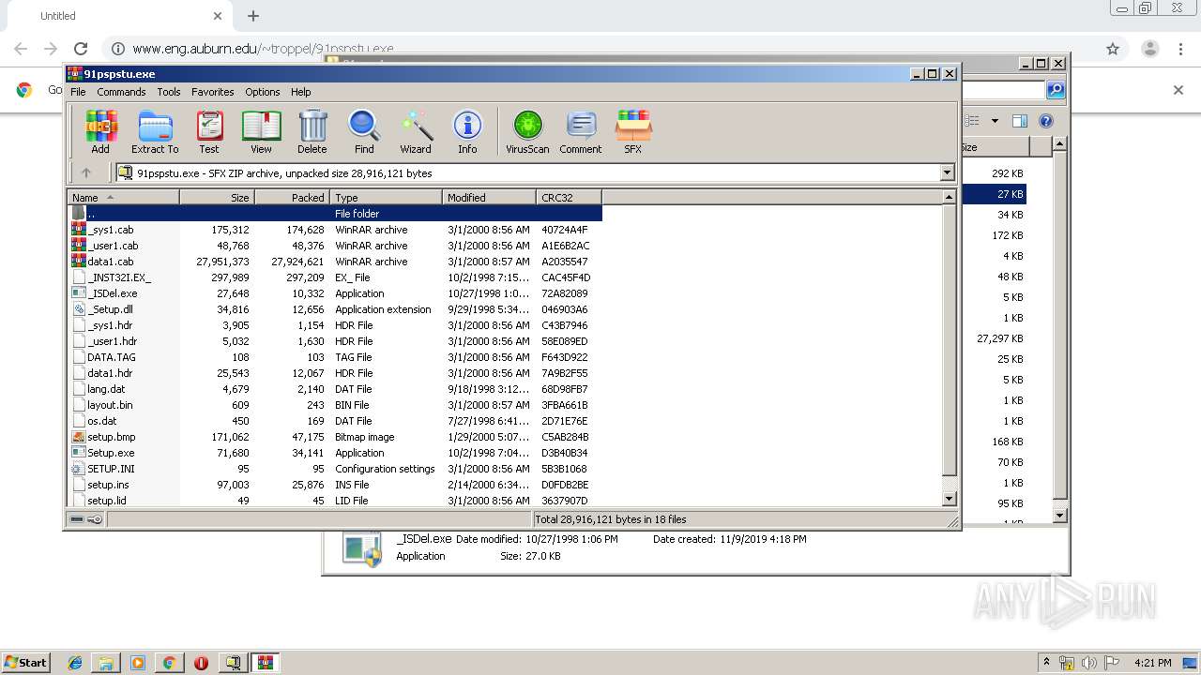Image resolution: width=1201 pixels, height=675 pixels.
Task: Show hidden system tray icons arrow
Action: coord(1046,663)
